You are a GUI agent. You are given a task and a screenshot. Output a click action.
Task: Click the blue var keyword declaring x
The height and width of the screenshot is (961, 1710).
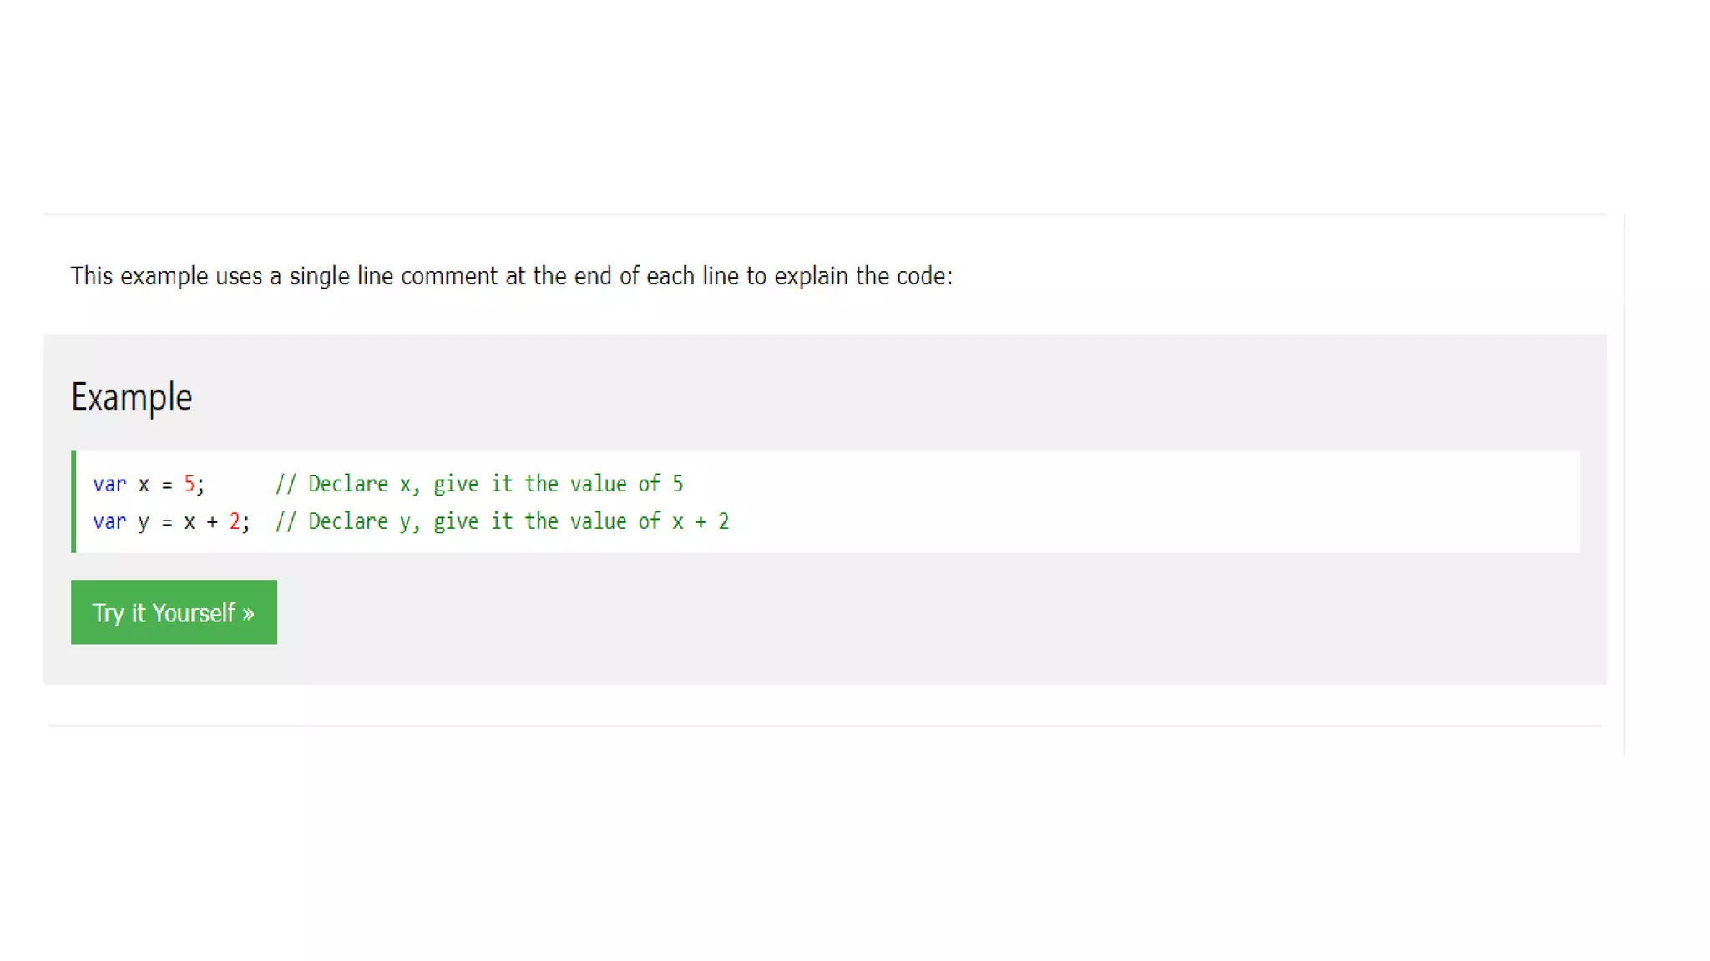[109, 484]
